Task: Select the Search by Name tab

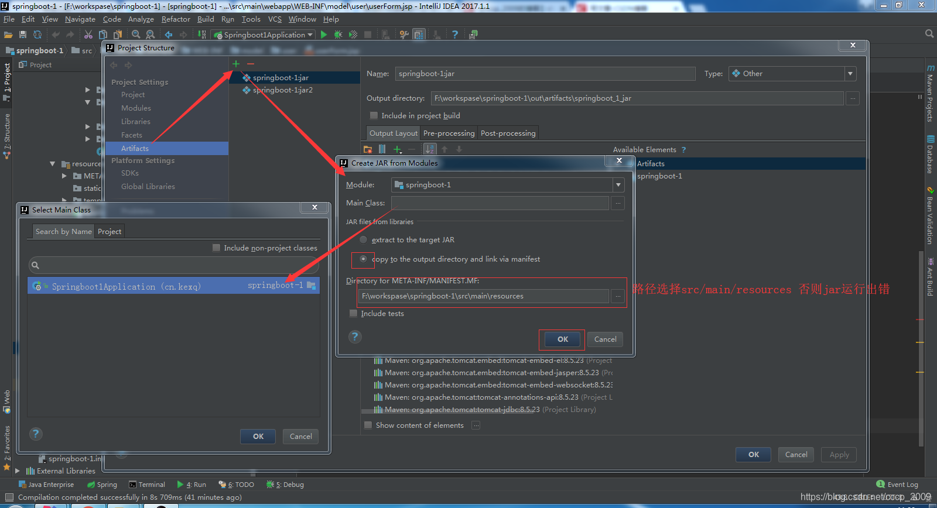Action: pos(63,232)
